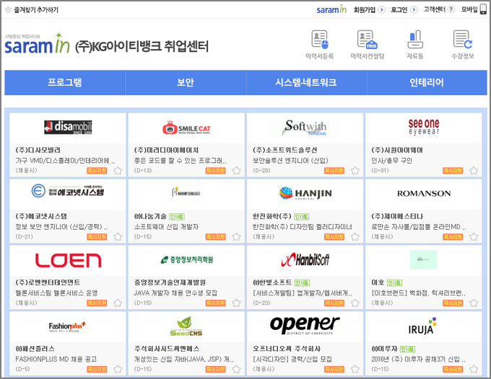Open the 이력서컨설팅 consulting icon

click(368, 40)
